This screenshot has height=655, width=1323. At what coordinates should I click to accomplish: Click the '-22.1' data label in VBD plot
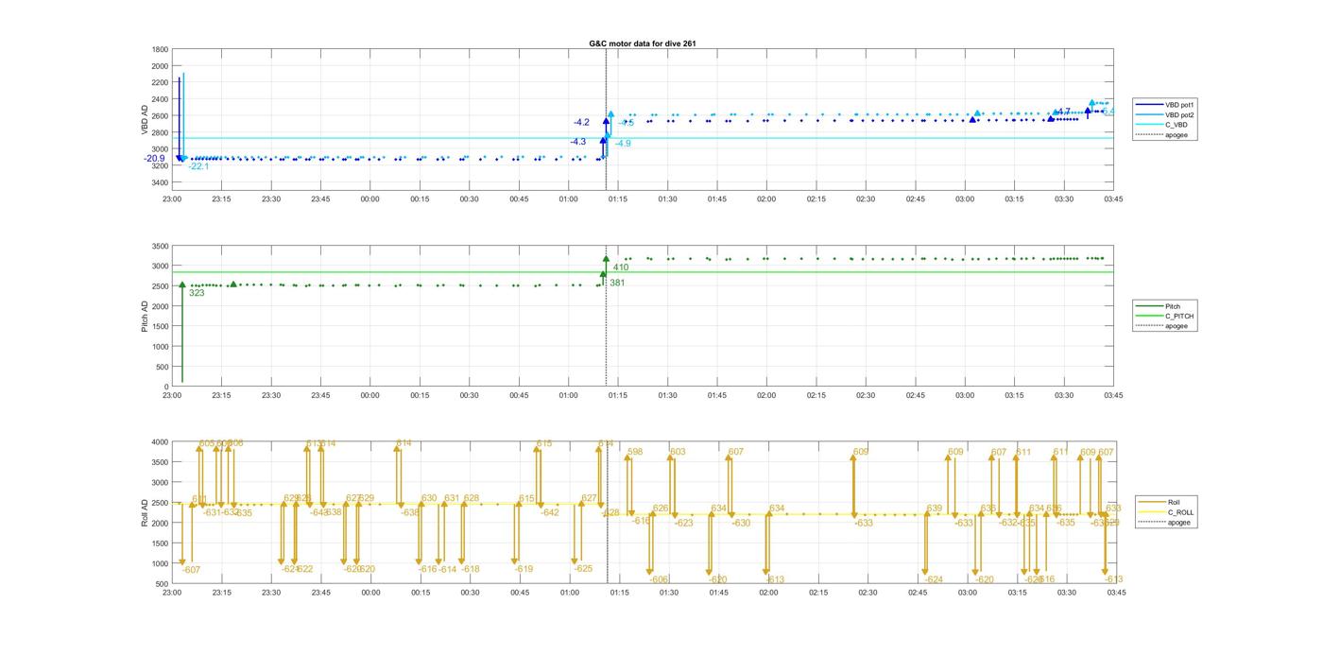(198, 166)
